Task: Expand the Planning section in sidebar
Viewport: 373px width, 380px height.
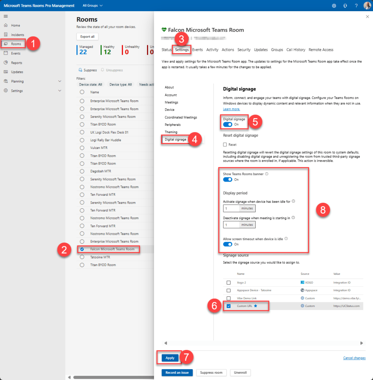Action: 60,81
